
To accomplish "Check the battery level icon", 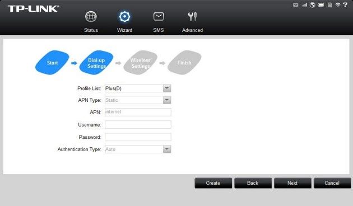I will click(321, 5).
